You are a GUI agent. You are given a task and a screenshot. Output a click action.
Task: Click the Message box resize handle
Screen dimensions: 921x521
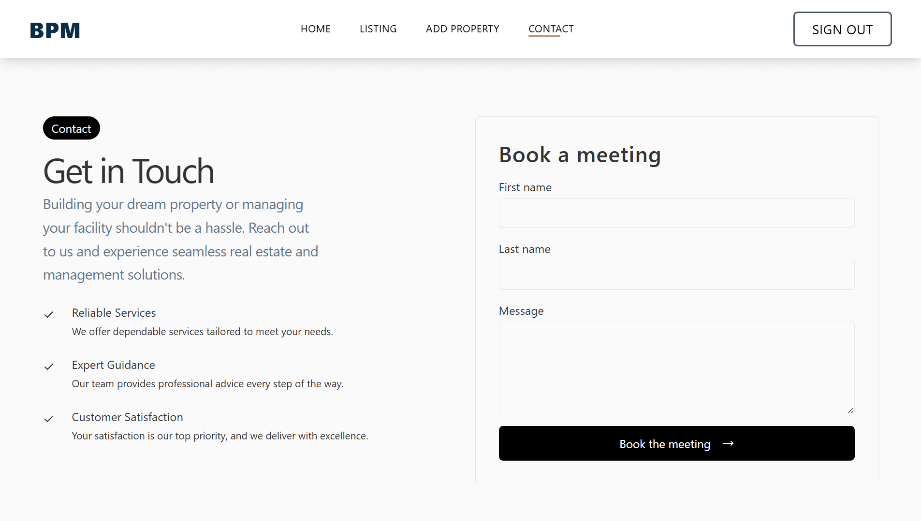coord(850,410)
